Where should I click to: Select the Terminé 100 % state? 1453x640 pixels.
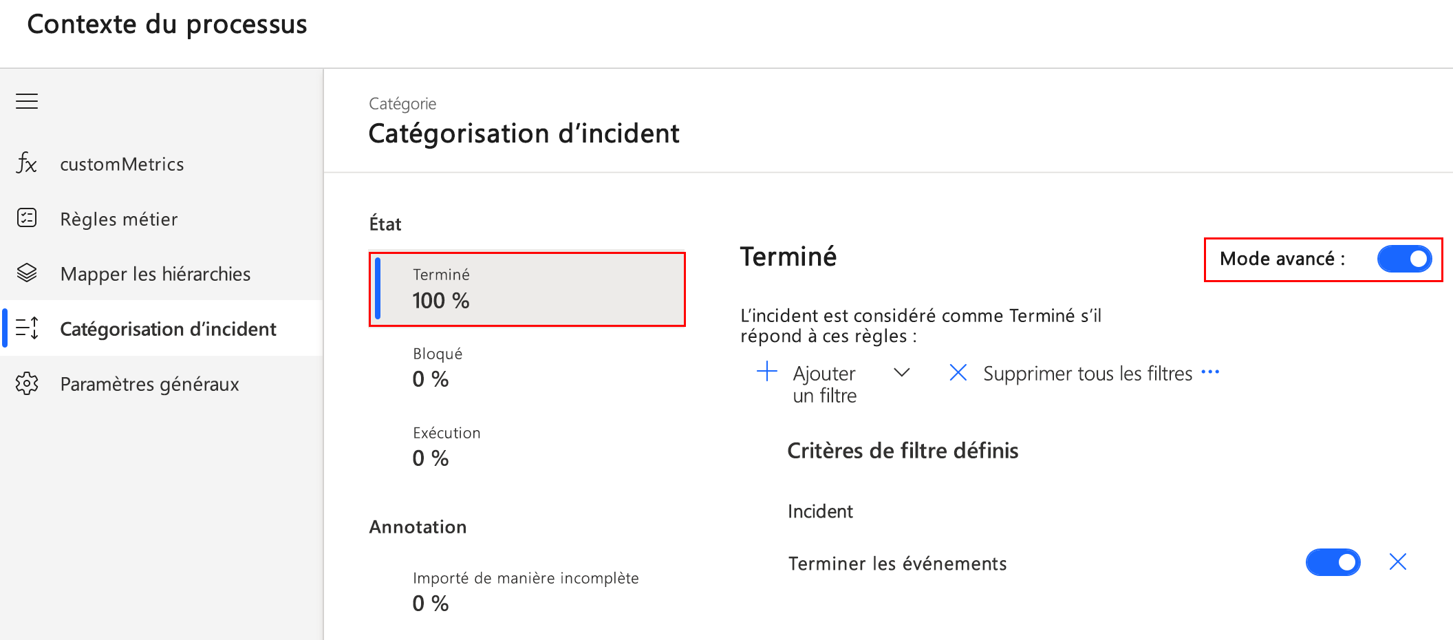(528, 289)
